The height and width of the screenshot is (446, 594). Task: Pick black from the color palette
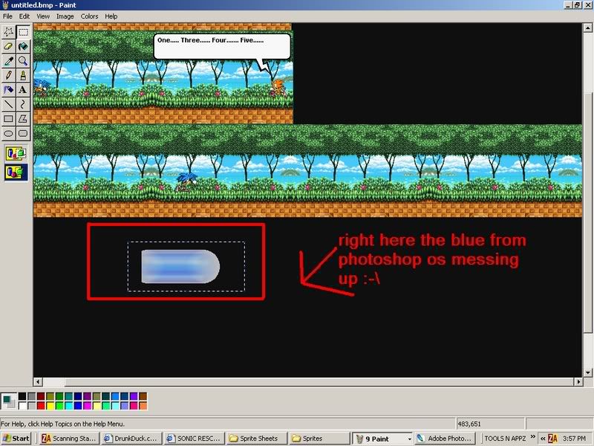coord(22,397)
